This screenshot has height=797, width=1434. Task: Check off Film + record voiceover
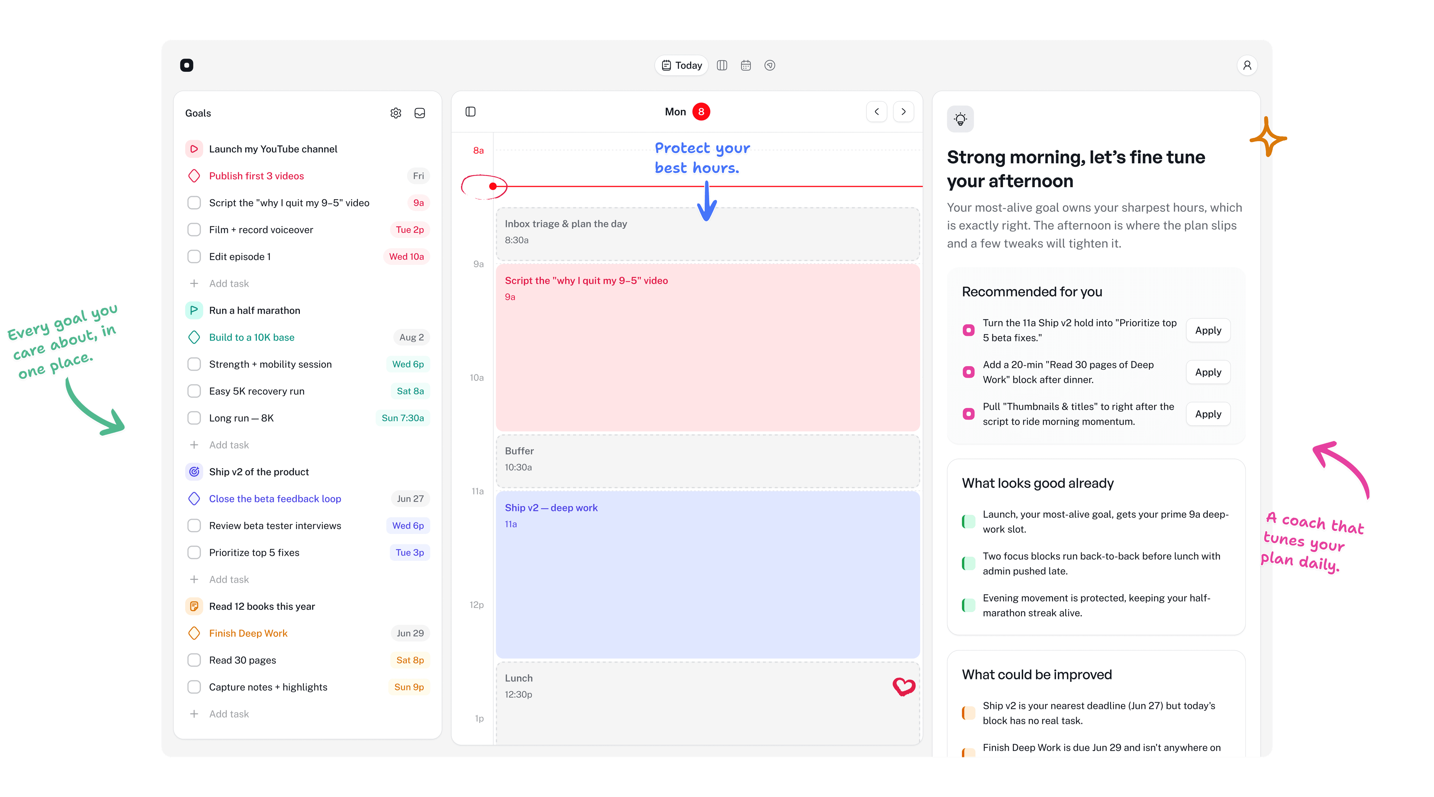(194, 229)
